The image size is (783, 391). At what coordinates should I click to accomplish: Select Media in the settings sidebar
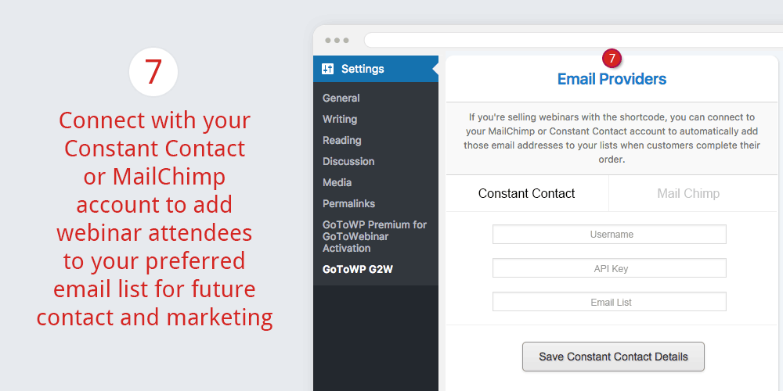click(x=337, y=182)
